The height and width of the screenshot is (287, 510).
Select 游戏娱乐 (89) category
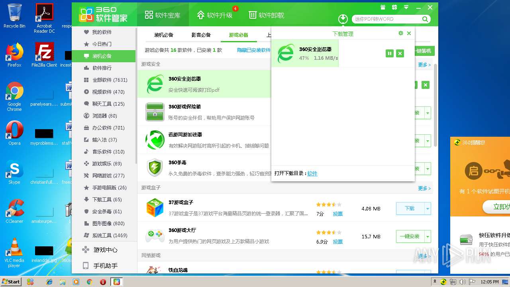point(104,163)
